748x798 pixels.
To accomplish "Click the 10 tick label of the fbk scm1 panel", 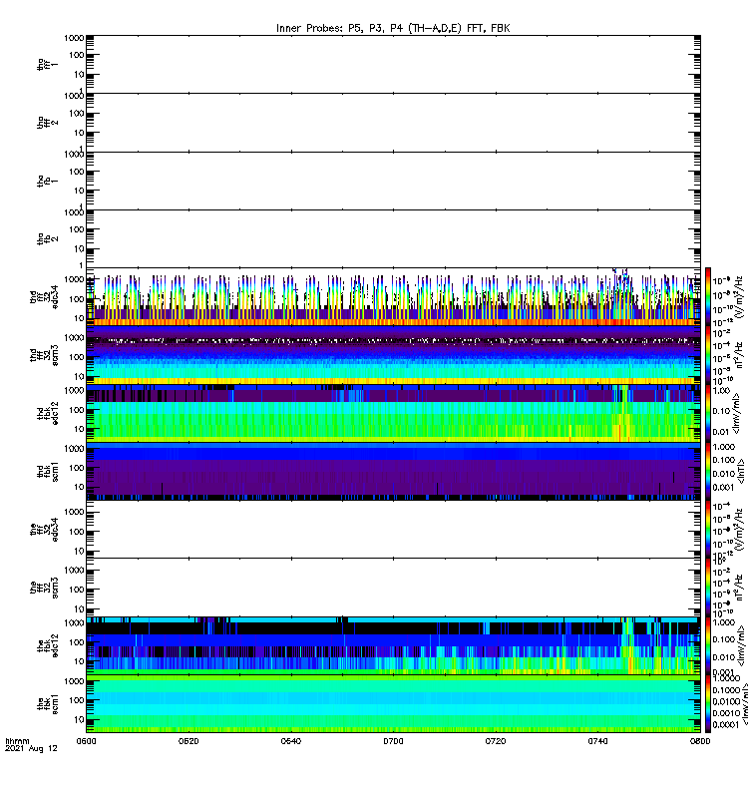I will pos(79,719).
